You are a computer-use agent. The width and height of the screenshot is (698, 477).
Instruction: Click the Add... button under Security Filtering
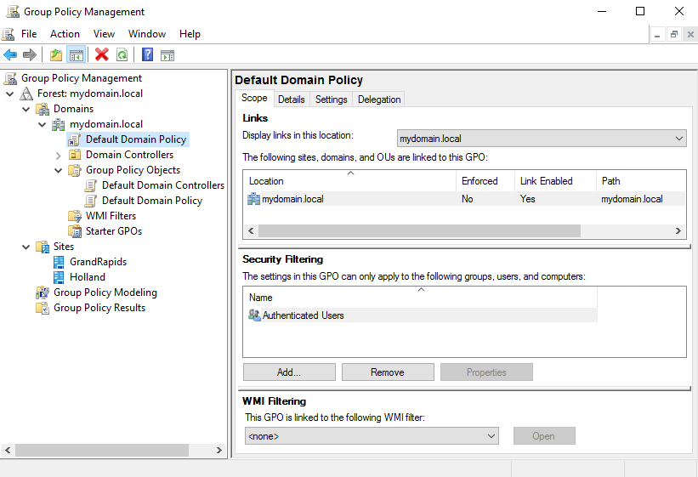288,372
